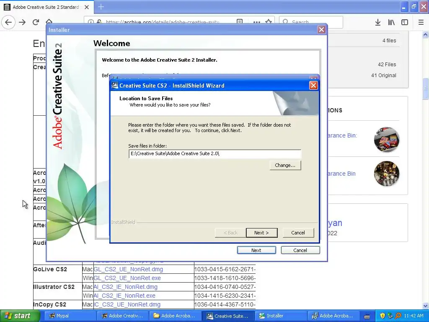This screenshot has width=429, height=322.
Task: Click the Save files in folder field
Action: pyautogui.click(x=215, y=153)
